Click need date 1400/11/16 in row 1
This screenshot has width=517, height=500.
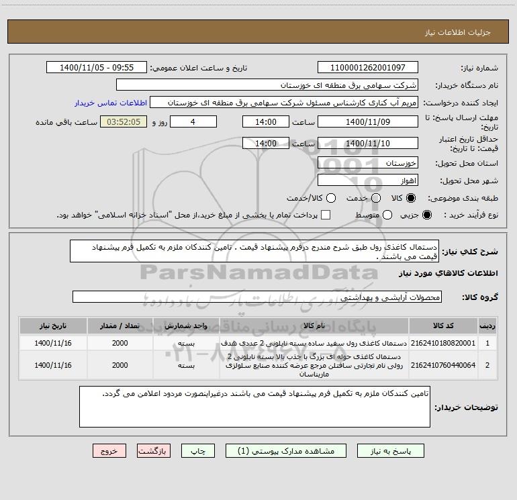coord(53,343)
